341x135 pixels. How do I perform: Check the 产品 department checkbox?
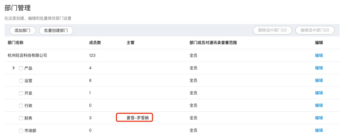pos(21,68)
